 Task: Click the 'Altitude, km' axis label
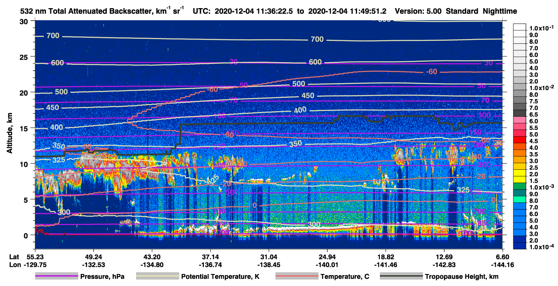pos(9,134)
